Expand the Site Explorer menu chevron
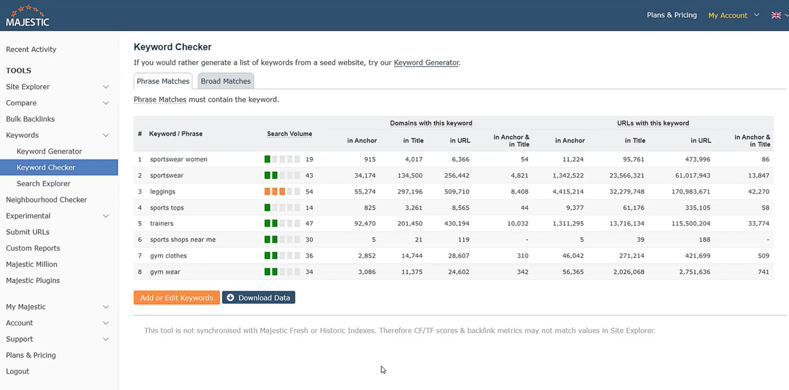789x390 pixels. (106, 87)
